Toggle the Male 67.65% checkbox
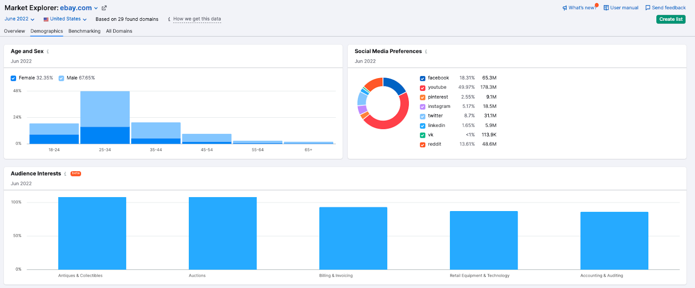The image size is (695, 288). point(61,78)
